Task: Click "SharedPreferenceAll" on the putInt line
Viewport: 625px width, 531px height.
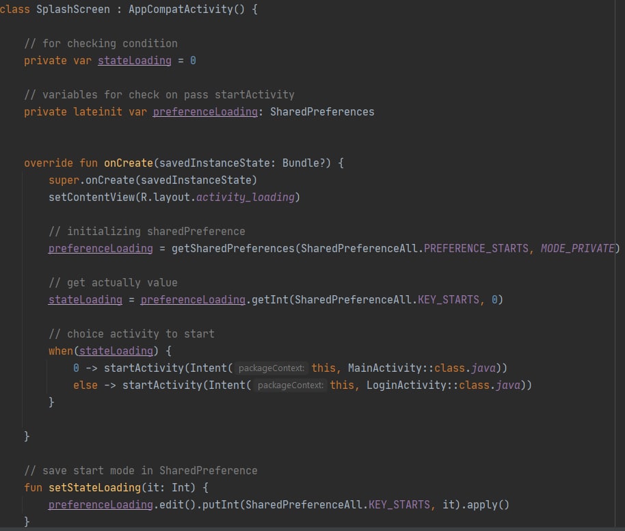Action: 304,505
